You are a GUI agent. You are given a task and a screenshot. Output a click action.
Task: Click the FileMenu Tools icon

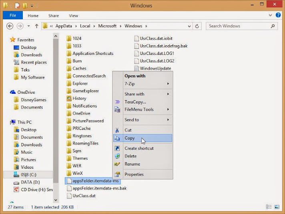(117, 109)
